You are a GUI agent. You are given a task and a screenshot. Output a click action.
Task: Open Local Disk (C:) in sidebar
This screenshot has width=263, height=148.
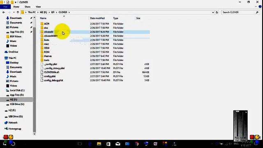17,90
